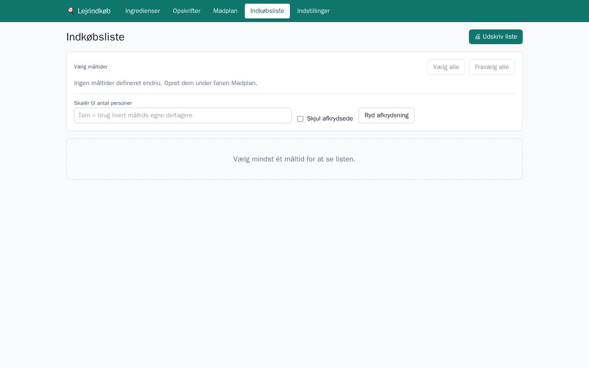
Task: Click the Lejrindkøb logo icon
Action: tap(70, 11)
